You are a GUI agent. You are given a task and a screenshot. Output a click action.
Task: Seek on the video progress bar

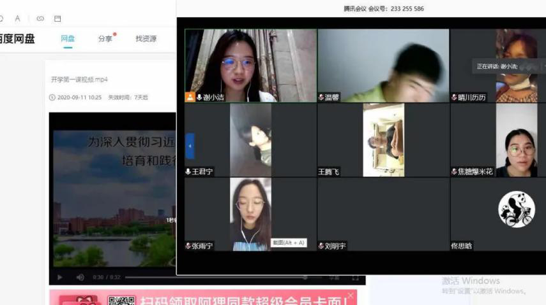223,277
